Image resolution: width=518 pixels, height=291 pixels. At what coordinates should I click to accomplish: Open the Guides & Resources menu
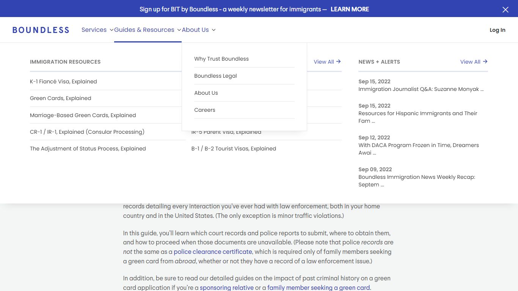tap(148, 30)
